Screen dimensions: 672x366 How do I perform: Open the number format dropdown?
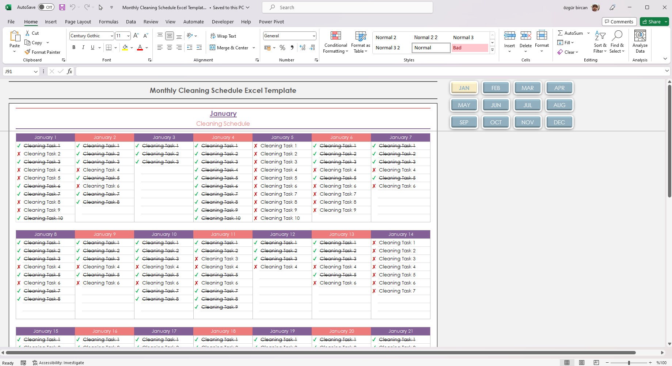pyautogui.click(x=314, y=36)
